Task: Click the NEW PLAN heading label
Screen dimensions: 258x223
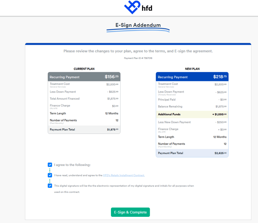Action: pos(192,69)
